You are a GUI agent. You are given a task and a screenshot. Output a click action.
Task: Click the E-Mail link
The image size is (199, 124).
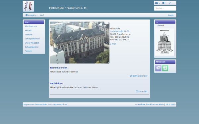click(x=113, y=44)
